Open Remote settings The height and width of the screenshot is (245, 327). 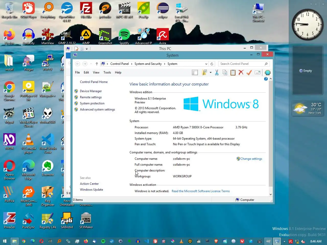tap(91, 97)
